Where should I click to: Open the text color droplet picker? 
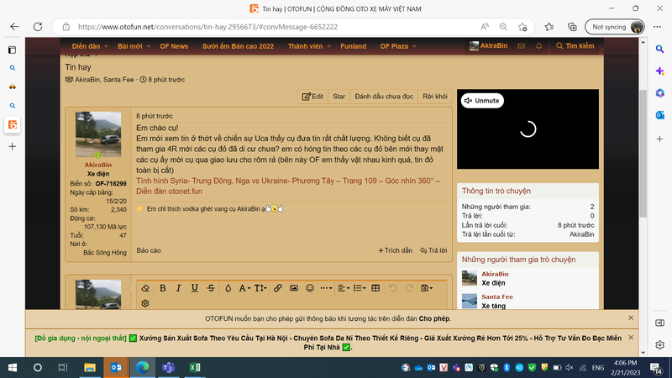pos(228,288)
